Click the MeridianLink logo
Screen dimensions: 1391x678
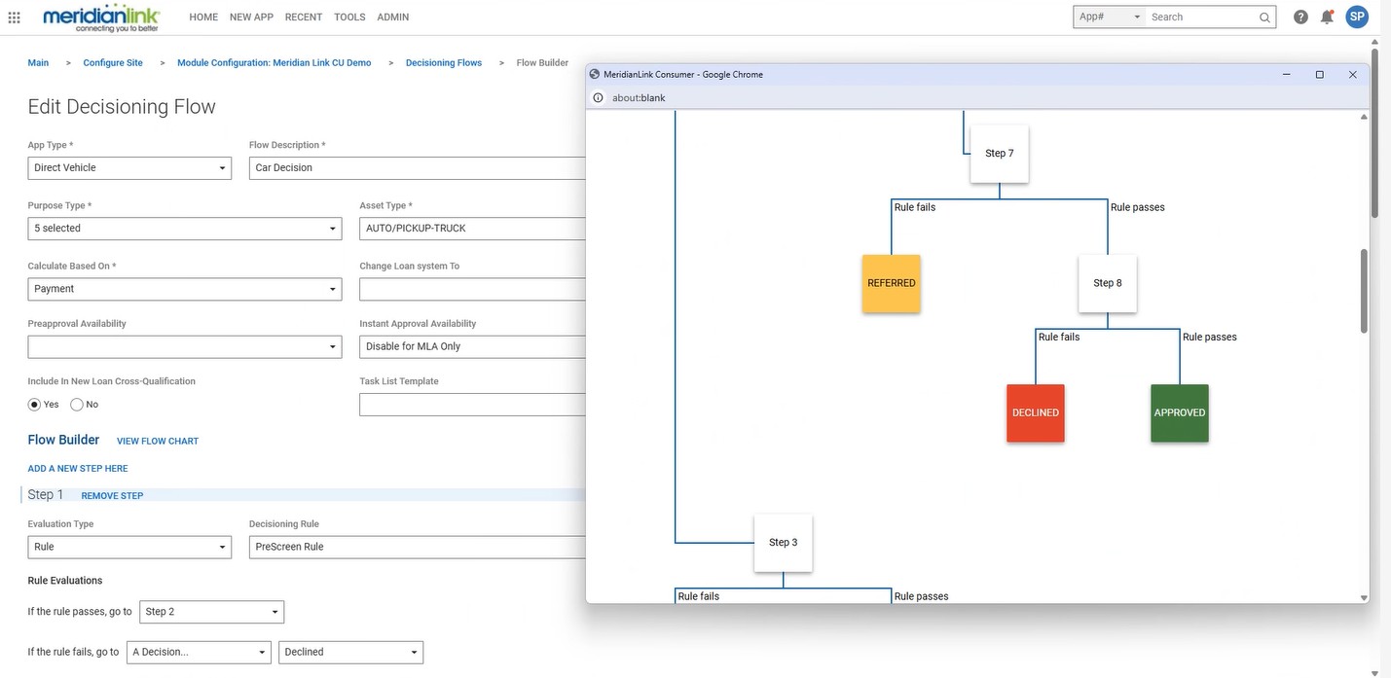coord(97,14)
